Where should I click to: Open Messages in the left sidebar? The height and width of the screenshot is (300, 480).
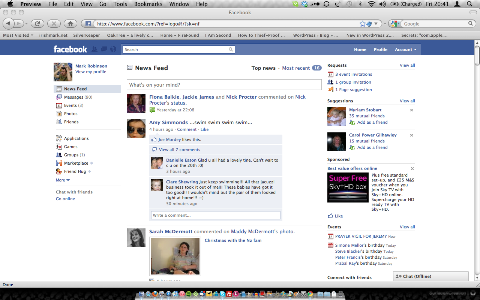pos(73,97)
